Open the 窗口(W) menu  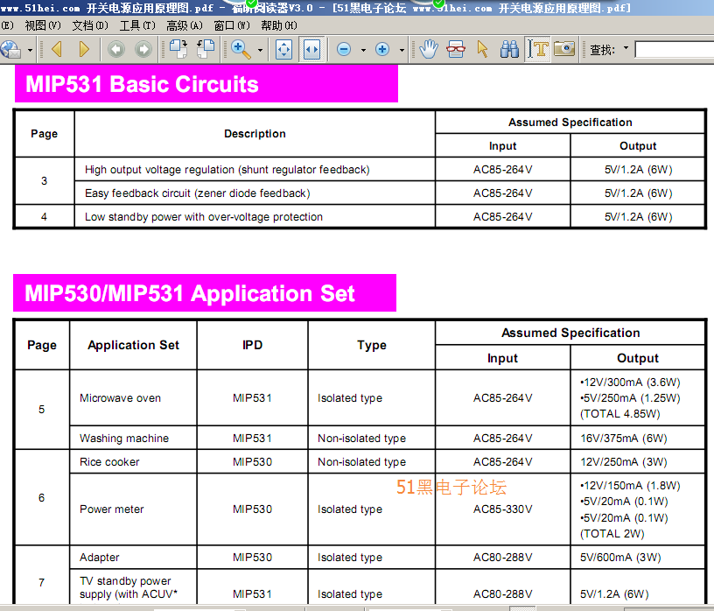pos(232,25)
